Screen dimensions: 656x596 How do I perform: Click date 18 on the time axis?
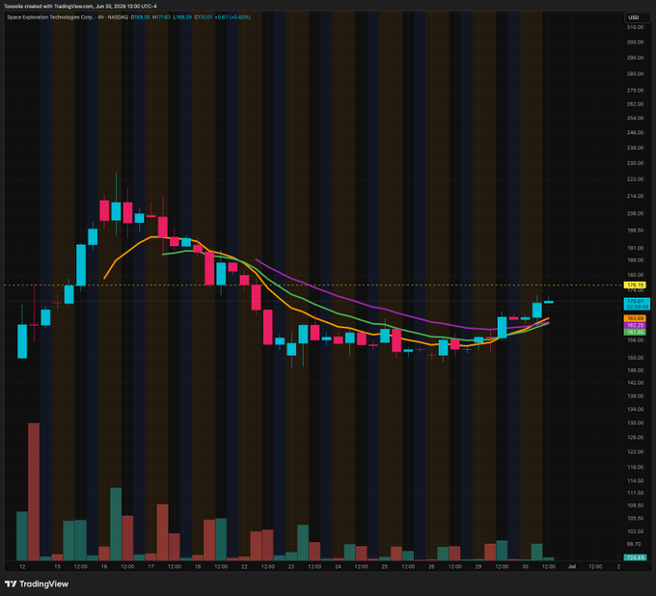pyautogui.click(x=198, y=567)
